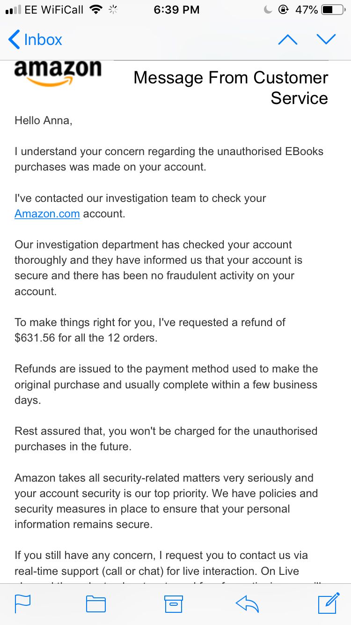Tap the flag icon in bottom toolbar
The image size is (351, 625).
click(x=22, y=604)
